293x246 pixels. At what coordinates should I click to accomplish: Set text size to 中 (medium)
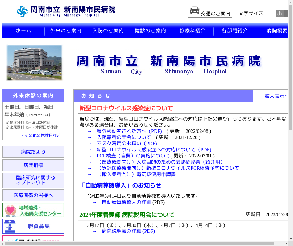286,13
